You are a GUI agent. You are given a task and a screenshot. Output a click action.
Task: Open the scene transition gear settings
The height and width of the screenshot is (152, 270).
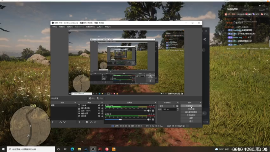(x=178, y=106)
